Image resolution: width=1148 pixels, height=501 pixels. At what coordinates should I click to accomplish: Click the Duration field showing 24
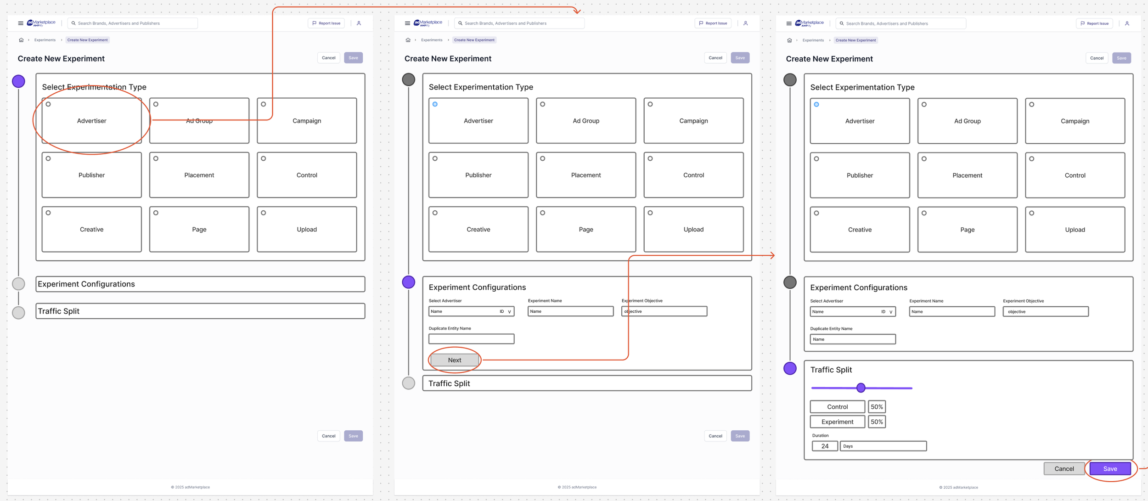coord(824,446)
